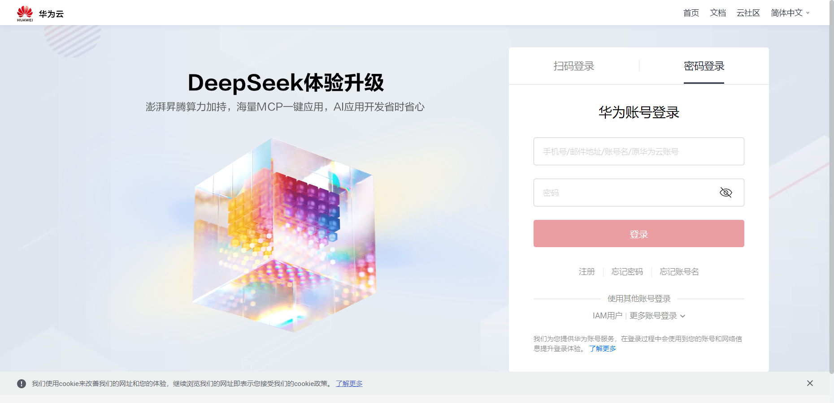
Task: Expand 更多账号登录 options
Action: coord(657,316)
